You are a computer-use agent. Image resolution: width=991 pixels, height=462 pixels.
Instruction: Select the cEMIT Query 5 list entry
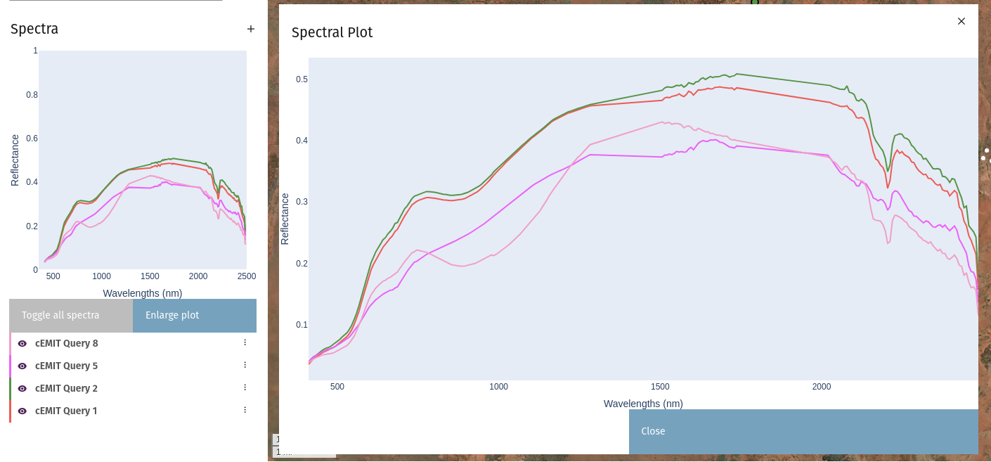pos(67,366)
